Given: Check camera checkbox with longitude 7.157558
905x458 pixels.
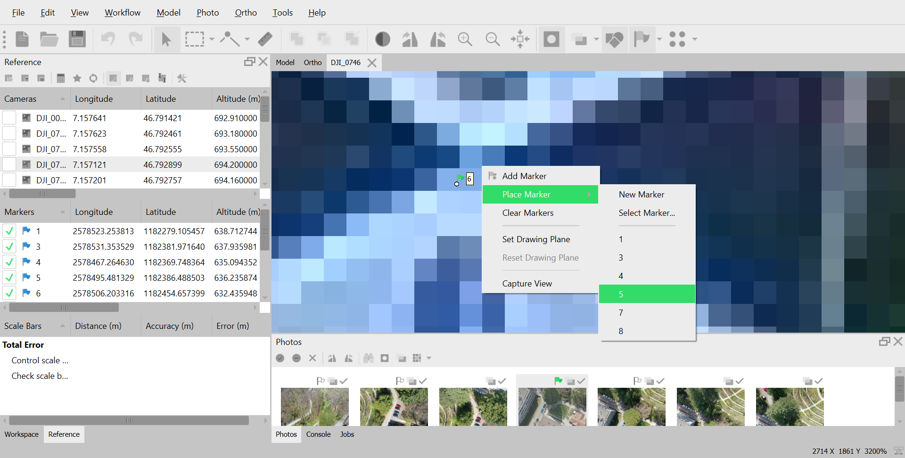Looking at the screenshot, I should pos(9,149).
